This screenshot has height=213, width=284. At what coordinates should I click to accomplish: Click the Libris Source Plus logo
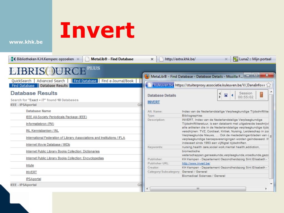pos(55,71)
